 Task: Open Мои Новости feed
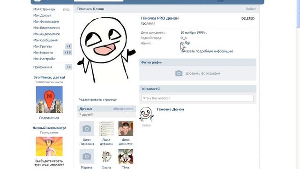coord(43,53)
